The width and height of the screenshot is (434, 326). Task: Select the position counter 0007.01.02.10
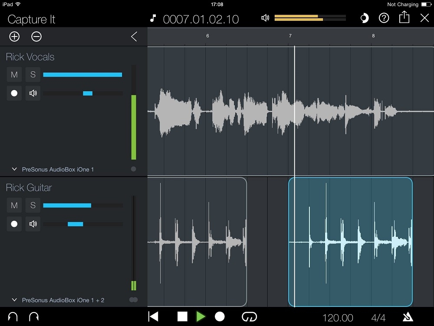coord(201,20)
